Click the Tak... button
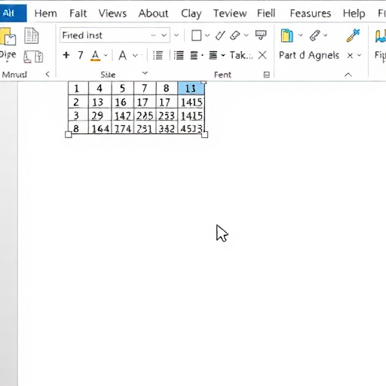 (x=241, y=55)
